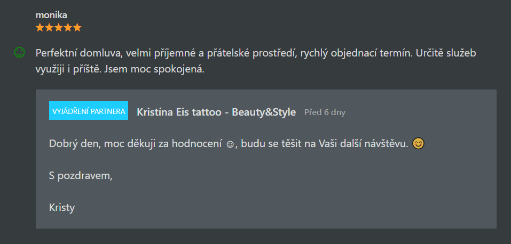Select the fourth orange rating star
This screenshot has width=511, height=244.
point(68,28)
